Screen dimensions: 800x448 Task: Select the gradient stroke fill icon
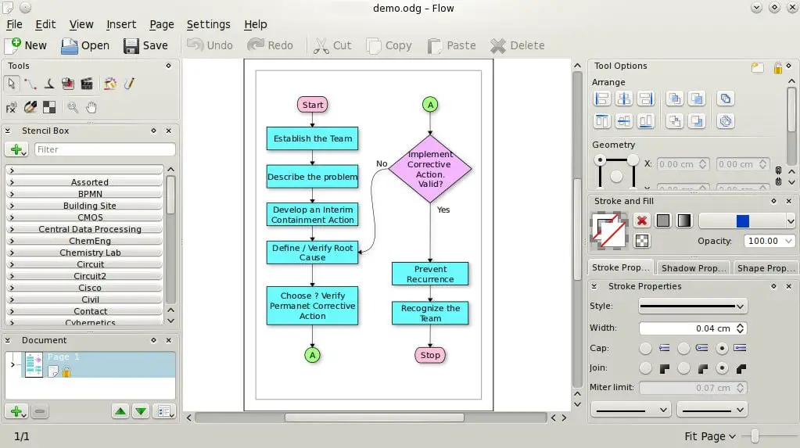point(683,220)
